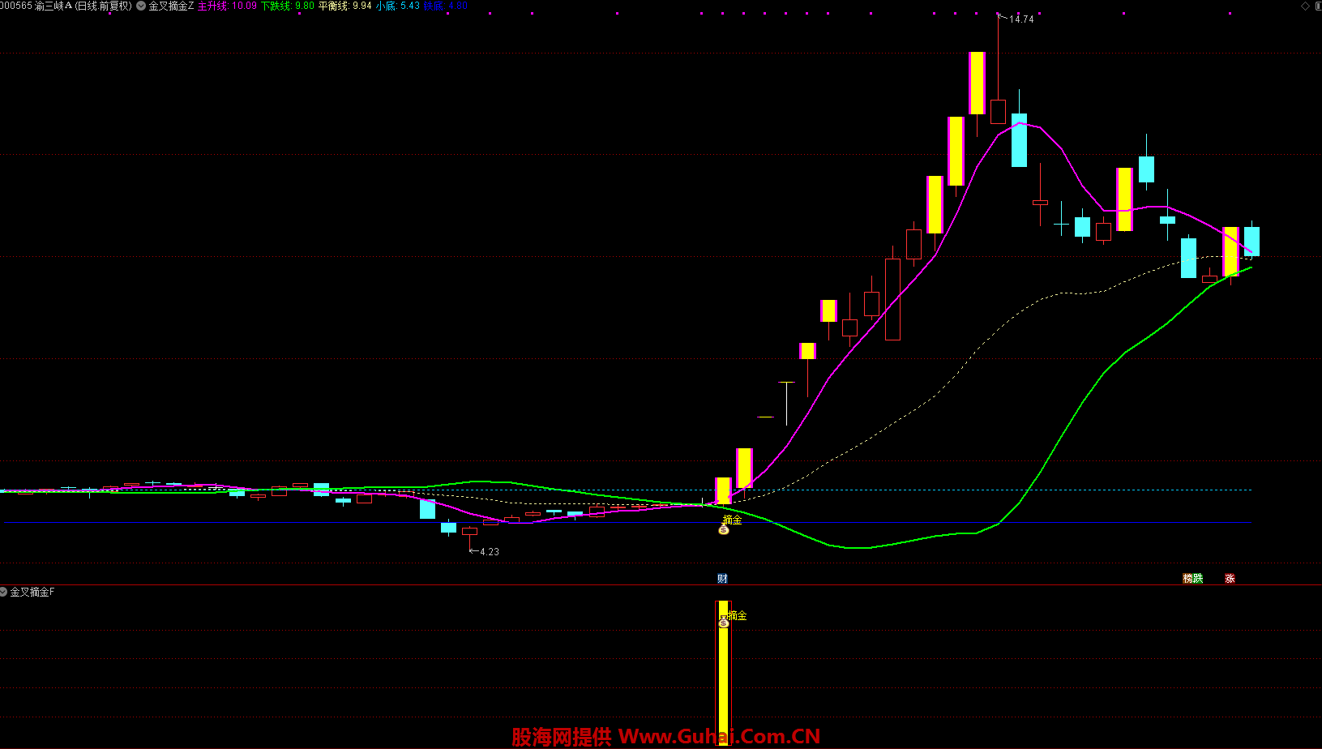
Task: Click the diamond icon at top right
Action: 1305,6
